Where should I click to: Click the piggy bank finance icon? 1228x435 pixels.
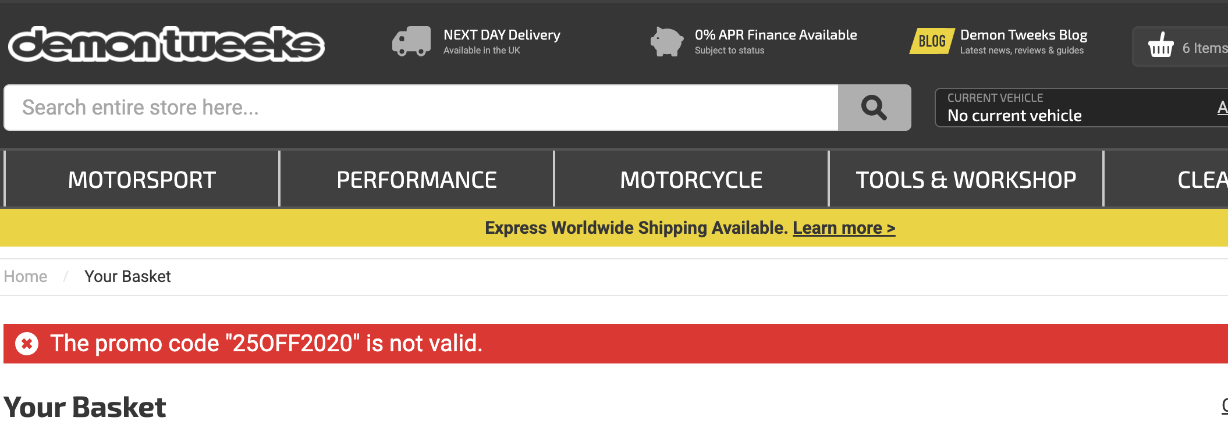667,41
